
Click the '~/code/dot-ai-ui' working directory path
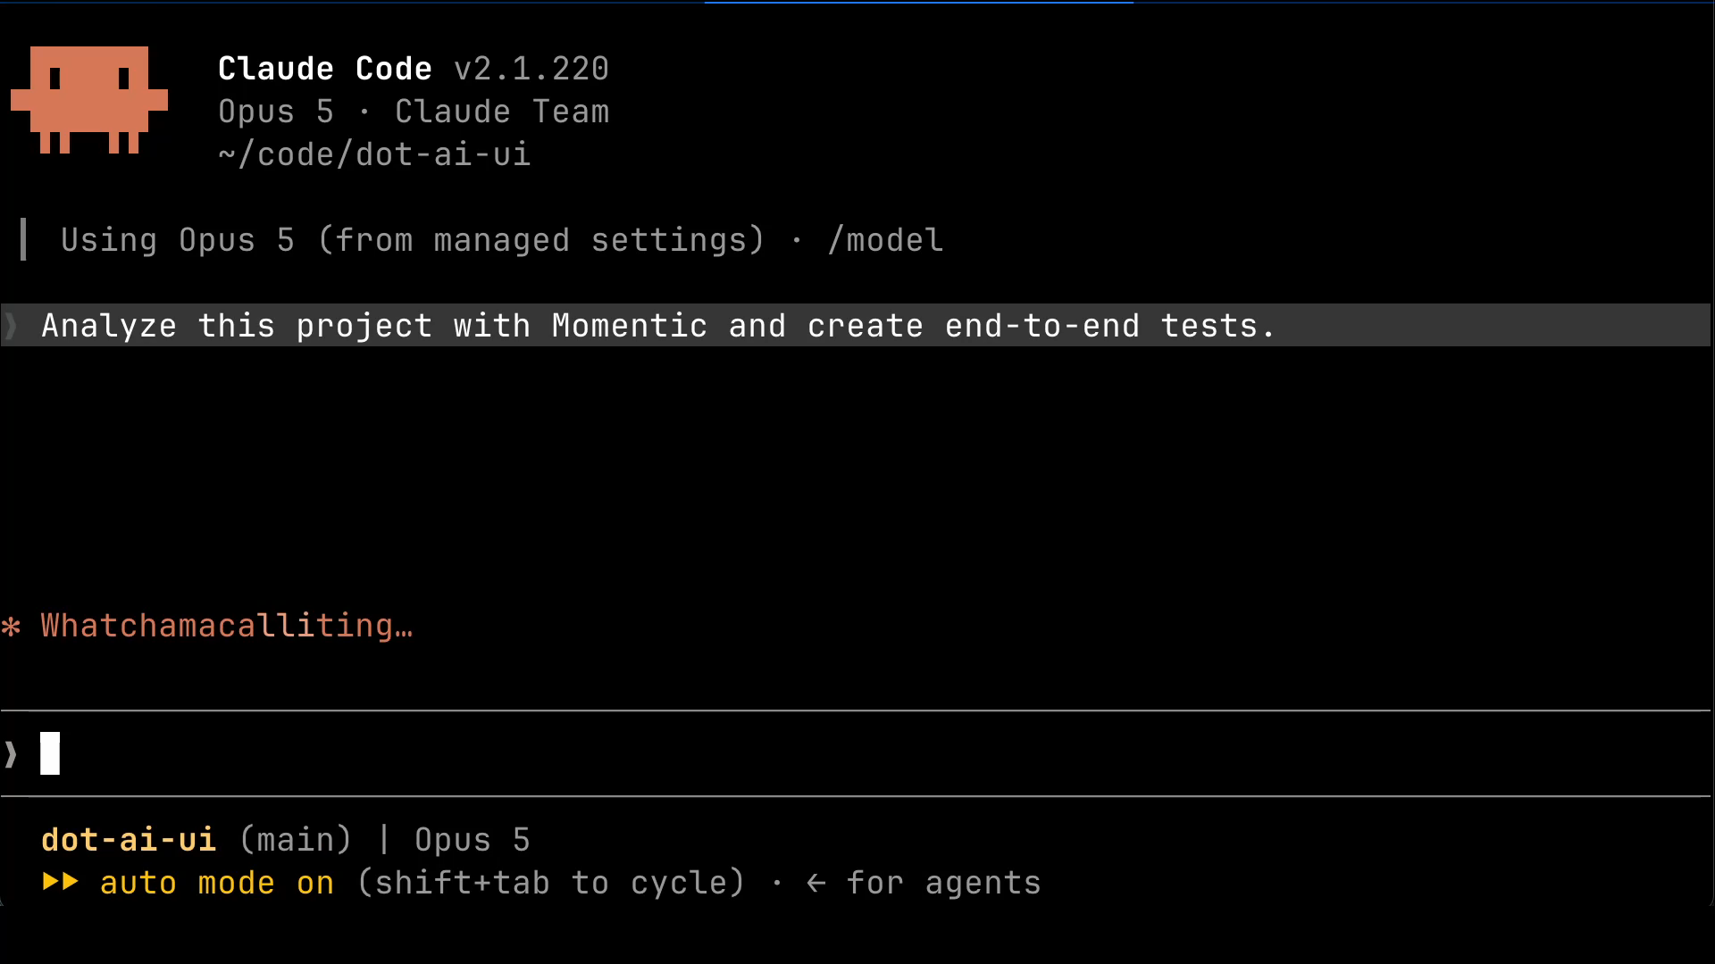pos(374,154)
